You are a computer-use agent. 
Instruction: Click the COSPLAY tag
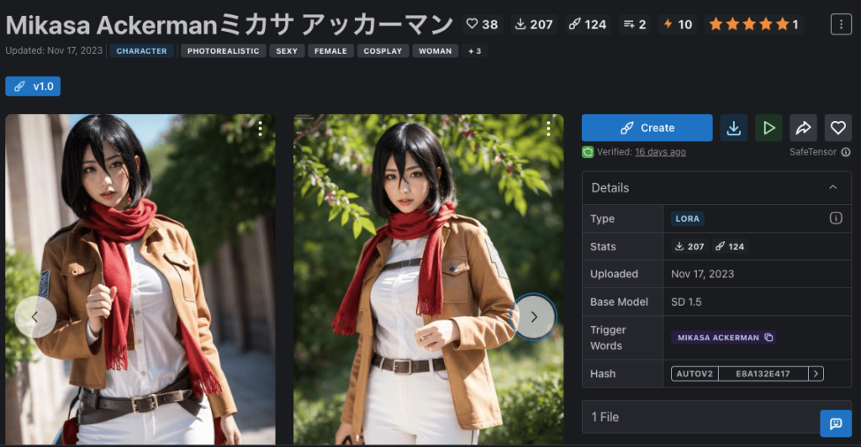pyautogui.click(x=383, y=51)
